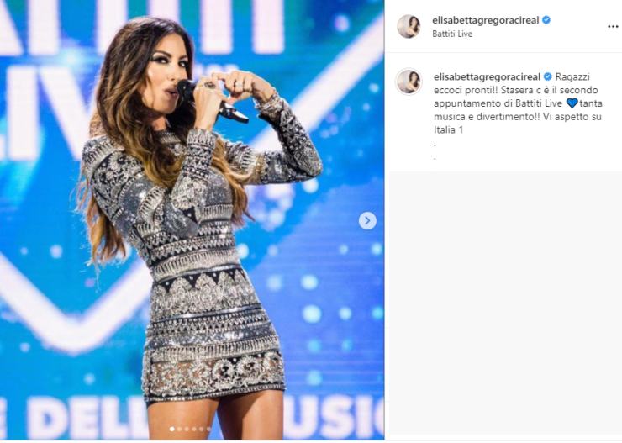
Task: Select the fourth carousel indicator dot
Action: [193, 429]
